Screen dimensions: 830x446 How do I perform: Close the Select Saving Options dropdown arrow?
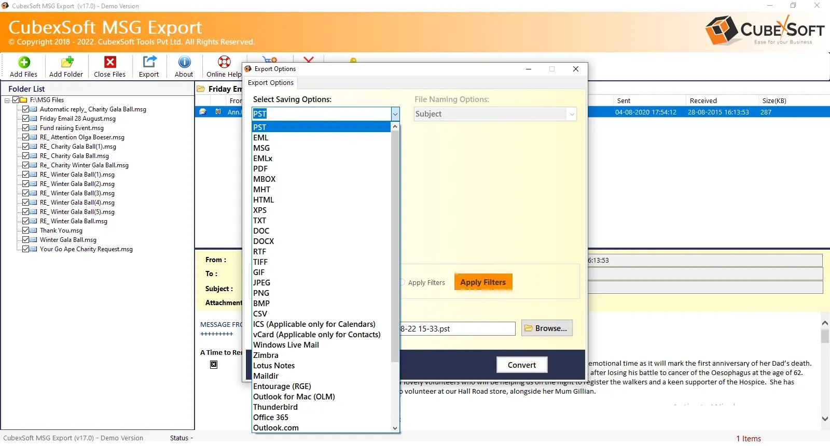[395, 114]
